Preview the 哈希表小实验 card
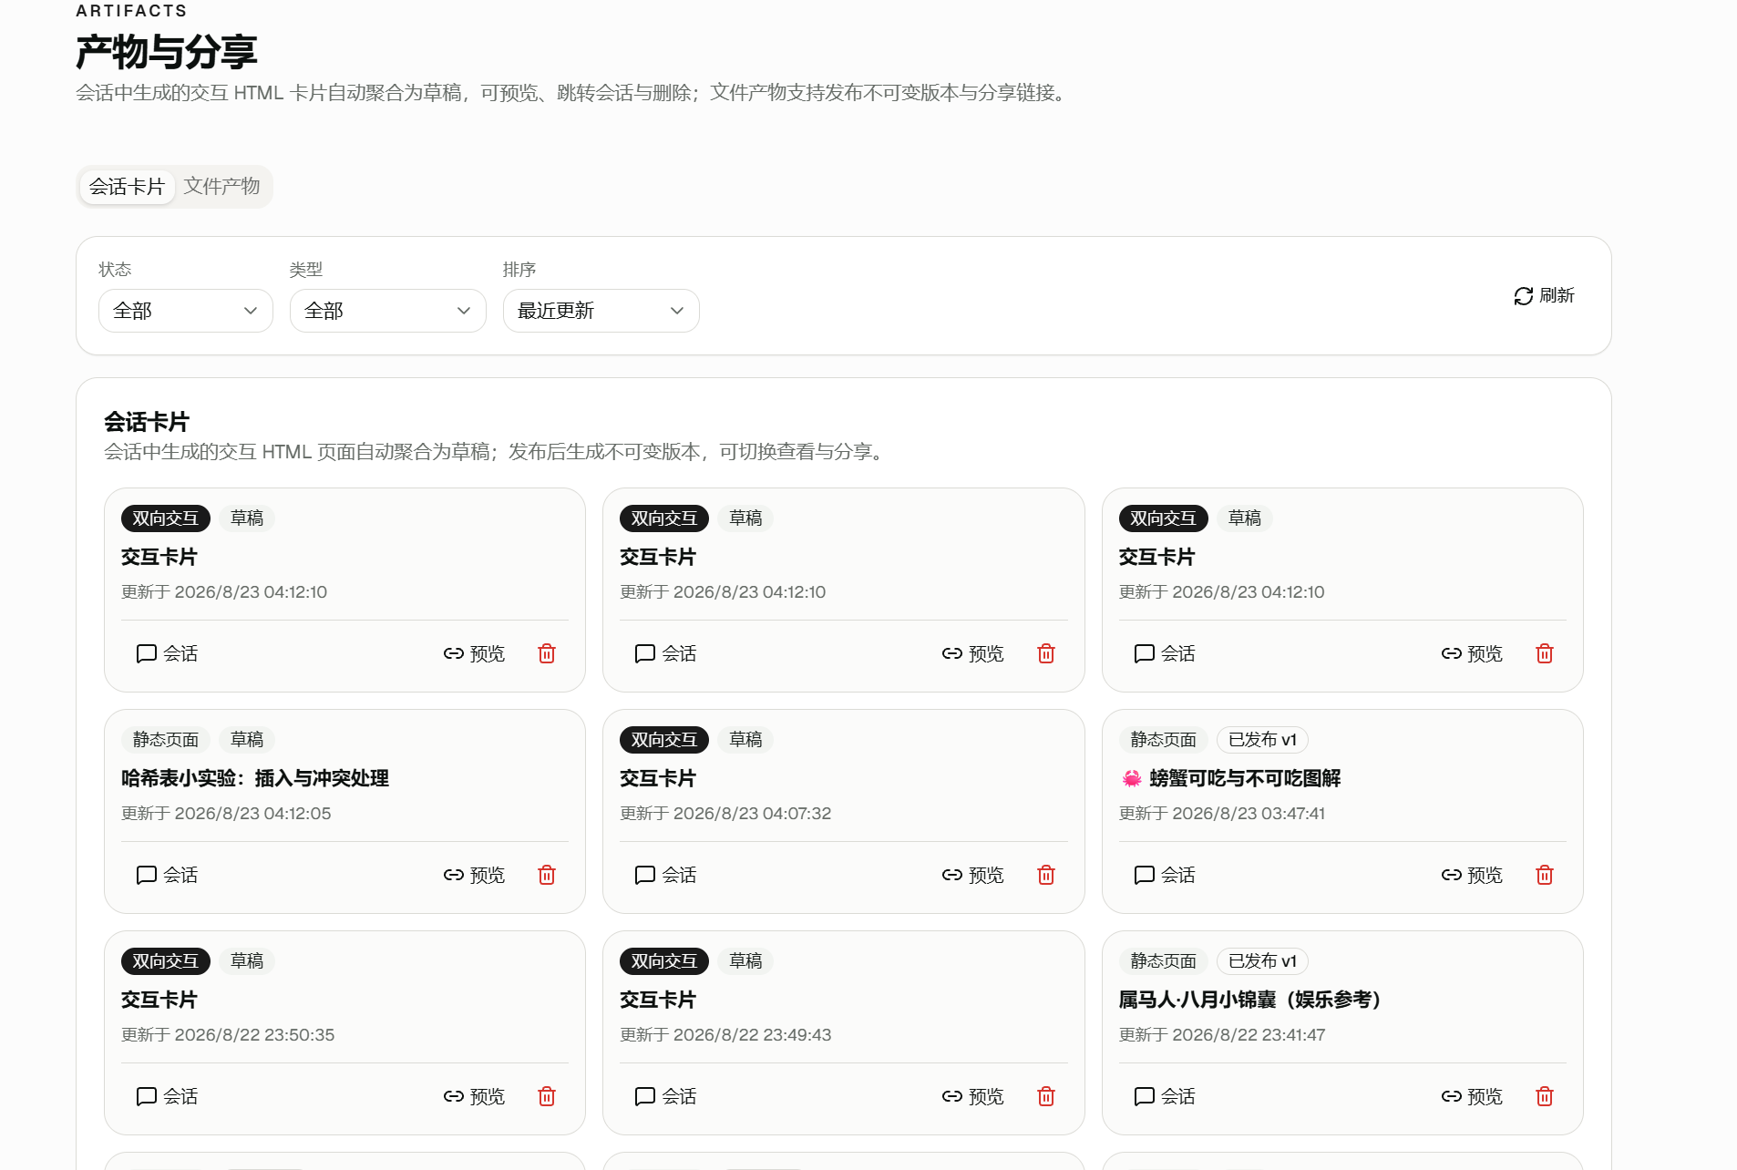Image resolution: width=1737 pixels, height=1170 pixels. tap(474, 875)
